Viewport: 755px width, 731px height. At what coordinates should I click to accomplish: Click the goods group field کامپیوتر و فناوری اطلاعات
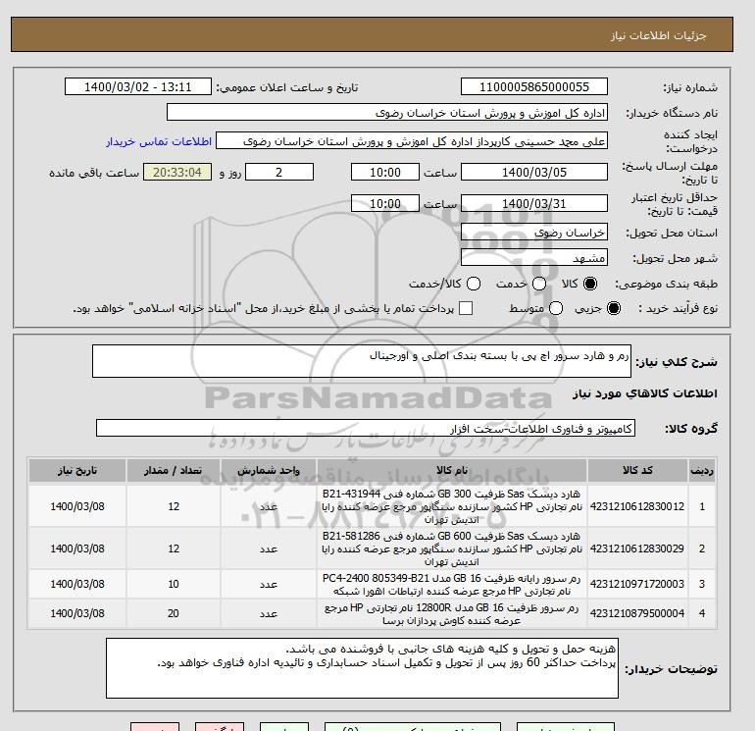366,428
